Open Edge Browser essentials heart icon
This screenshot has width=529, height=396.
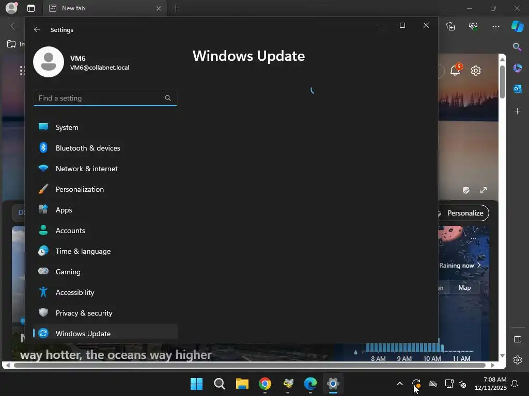[x=473, y=26]
